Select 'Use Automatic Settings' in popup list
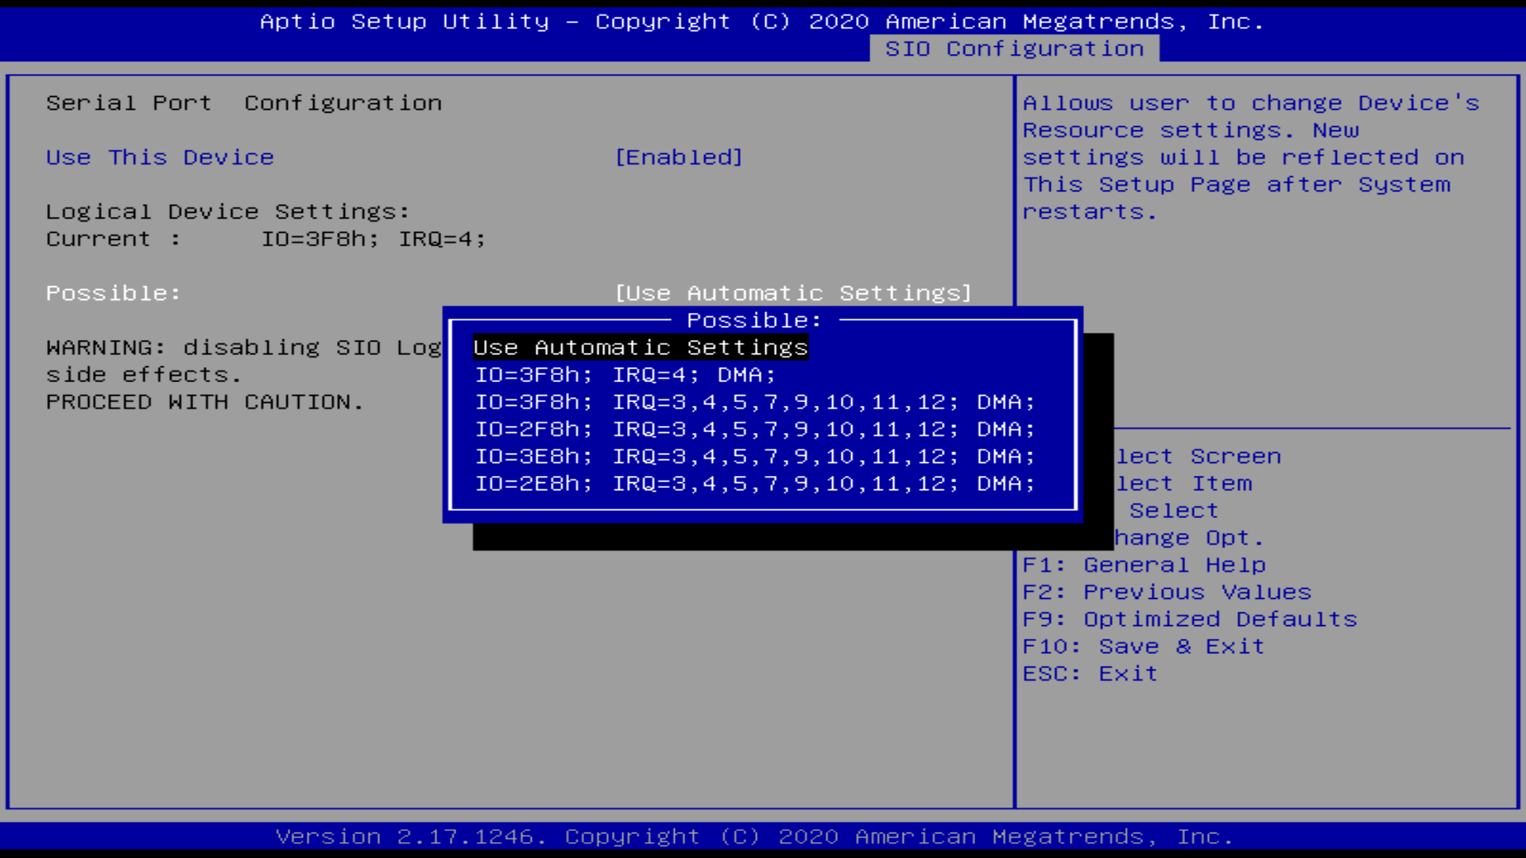This screenshot has width=1526, height=858. [x=640, y=347]
